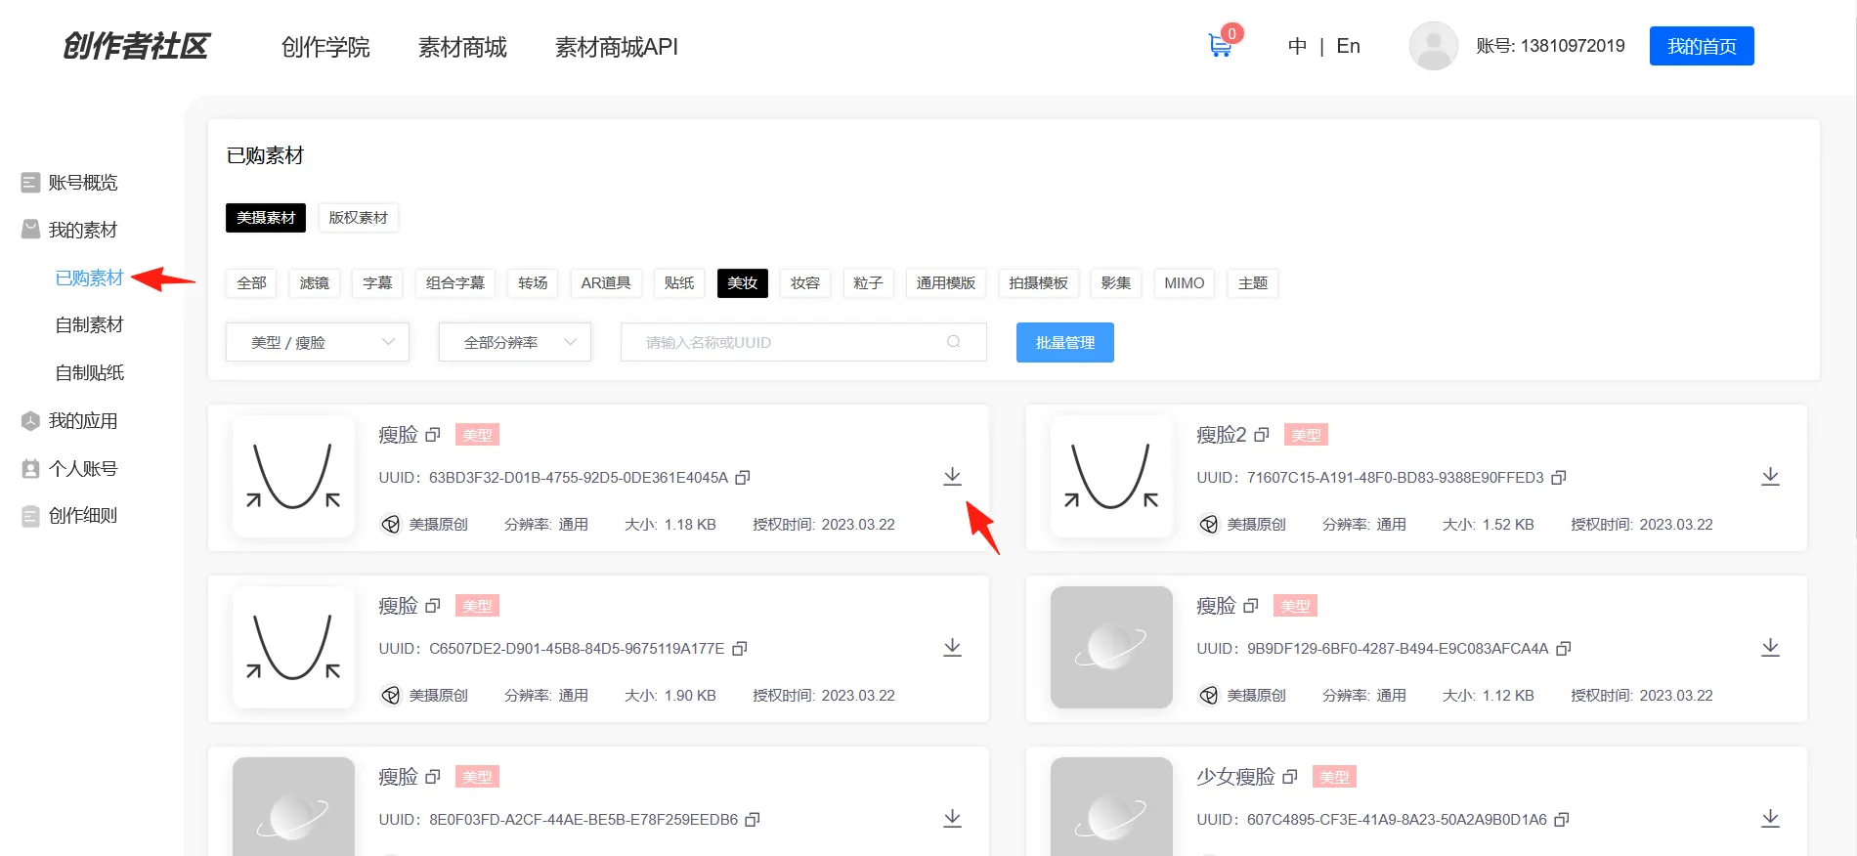Copy UUID starting with 9B9DF129
This screenshot has width=1857, height=856.
tap(1564, 649)
